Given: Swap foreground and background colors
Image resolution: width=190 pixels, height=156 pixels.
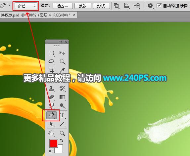Looking at the screenshot, I should [62, 140].
